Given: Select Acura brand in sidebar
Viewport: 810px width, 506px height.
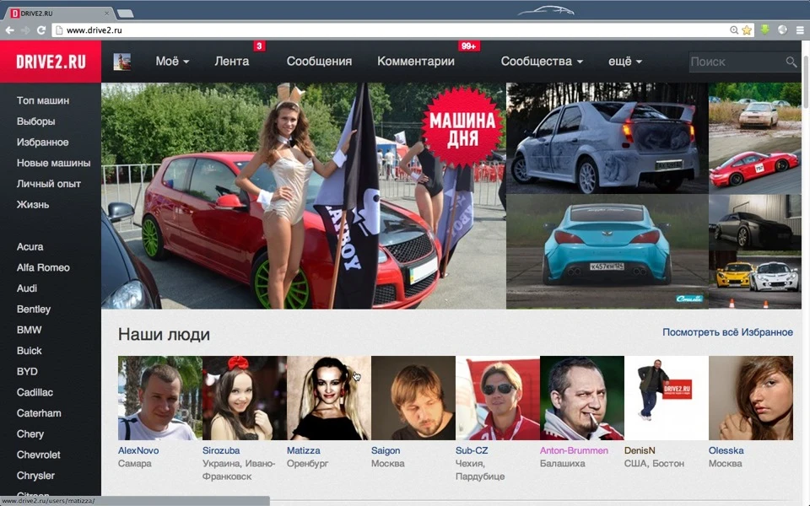Looking at the screenshot, I should 30,247.
